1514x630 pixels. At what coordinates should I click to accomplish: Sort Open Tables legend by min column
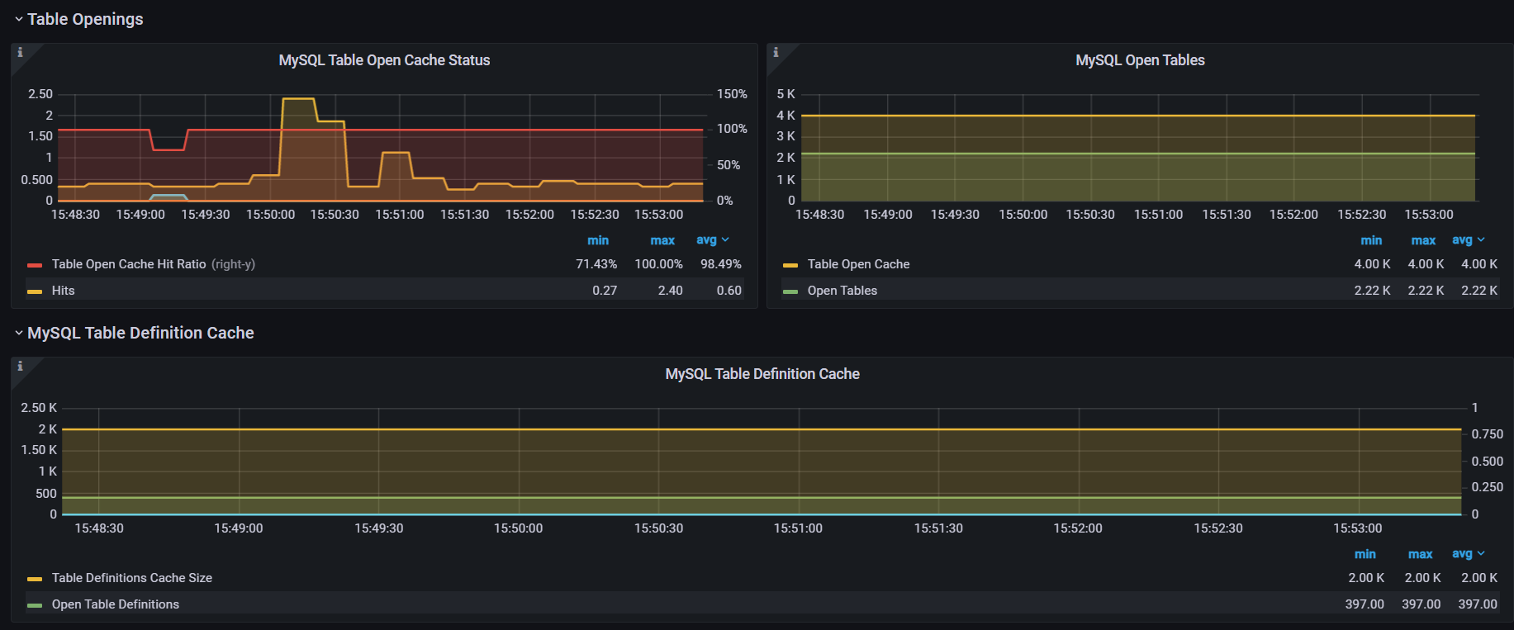(x=1371, y=240)
